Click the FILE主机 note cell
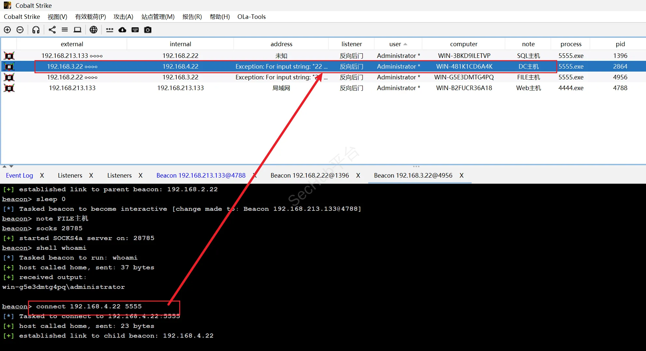 click(528, 77)
